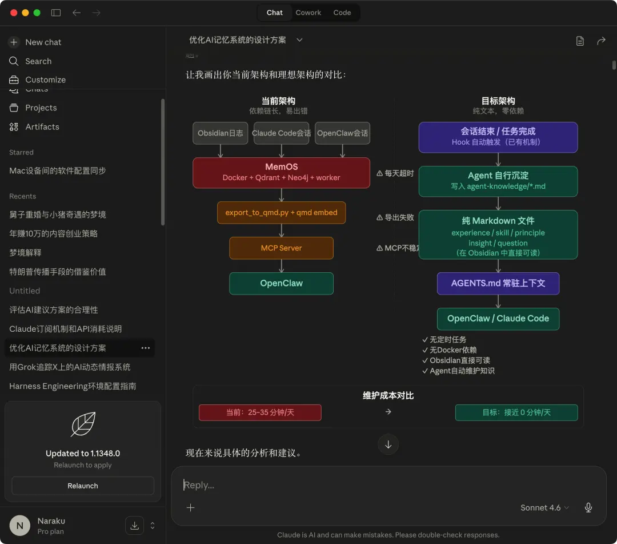Open Search from the sidebar
Screen dimensions: 617x544
38,61
